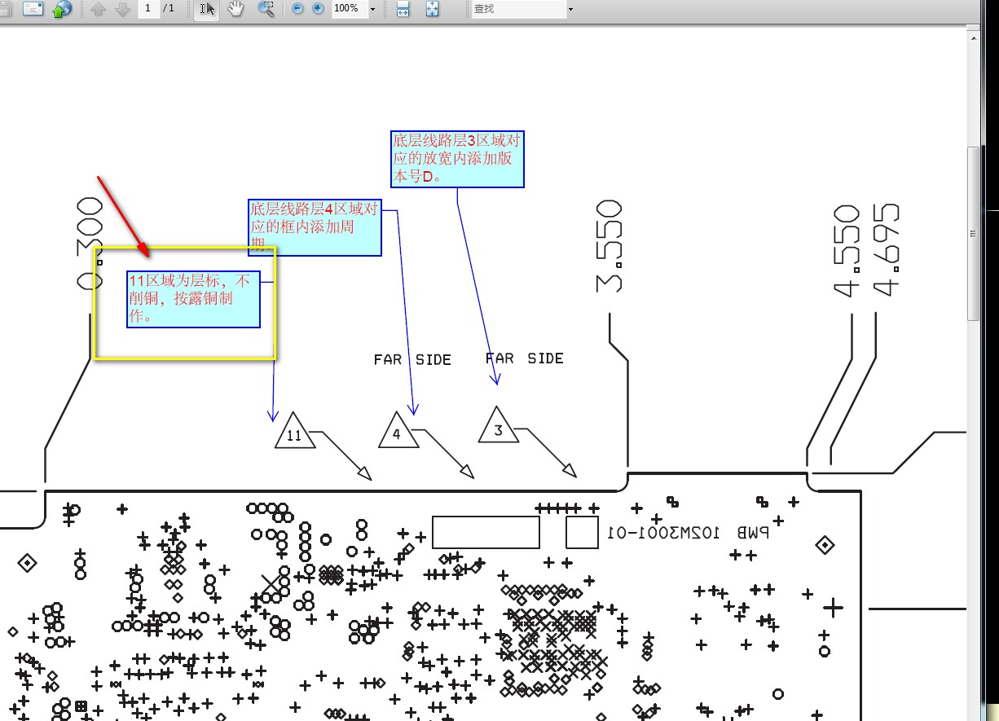This screenshot has height=721, width=999.
Task: Open the search options dropdown arrow
Action: pyautogui.click(x=570, y=9)
